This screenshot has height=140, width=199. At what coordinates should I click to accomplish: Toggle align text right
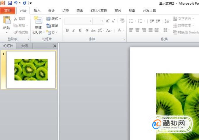click(144, 30)
